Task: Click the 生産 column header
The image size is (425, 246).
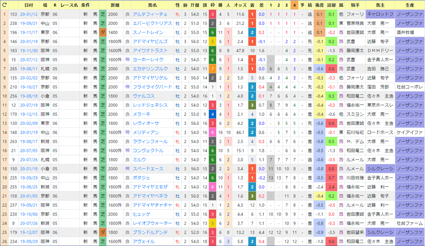Action: 410,5
